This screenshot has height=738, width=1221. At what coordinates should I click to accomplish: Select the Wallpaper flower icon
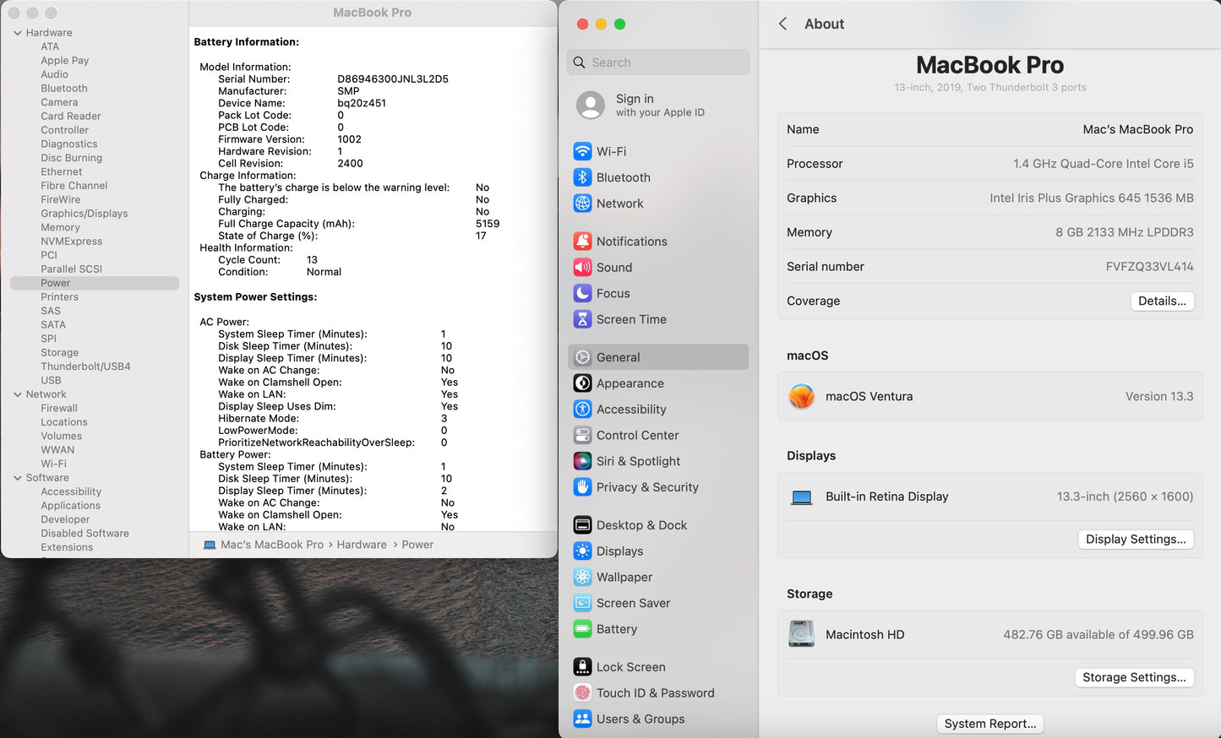(582, 577)
